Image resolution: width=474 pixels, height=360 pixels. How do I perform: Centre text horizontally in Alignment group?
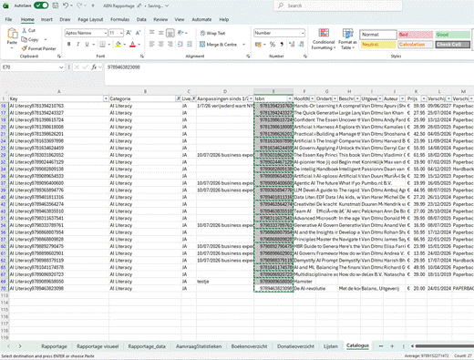pyautogui.click(x=161, y=45)
